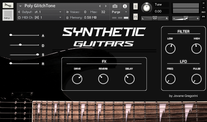Toggle the PV button
This screenshot has width=207, height=122.
[203, 17]
